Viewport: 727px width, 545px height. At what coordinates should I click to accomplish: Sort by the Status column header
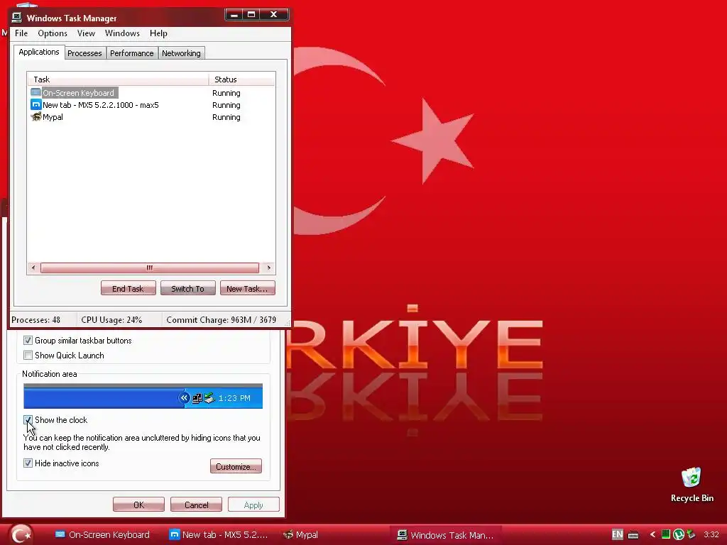[242, 79]
